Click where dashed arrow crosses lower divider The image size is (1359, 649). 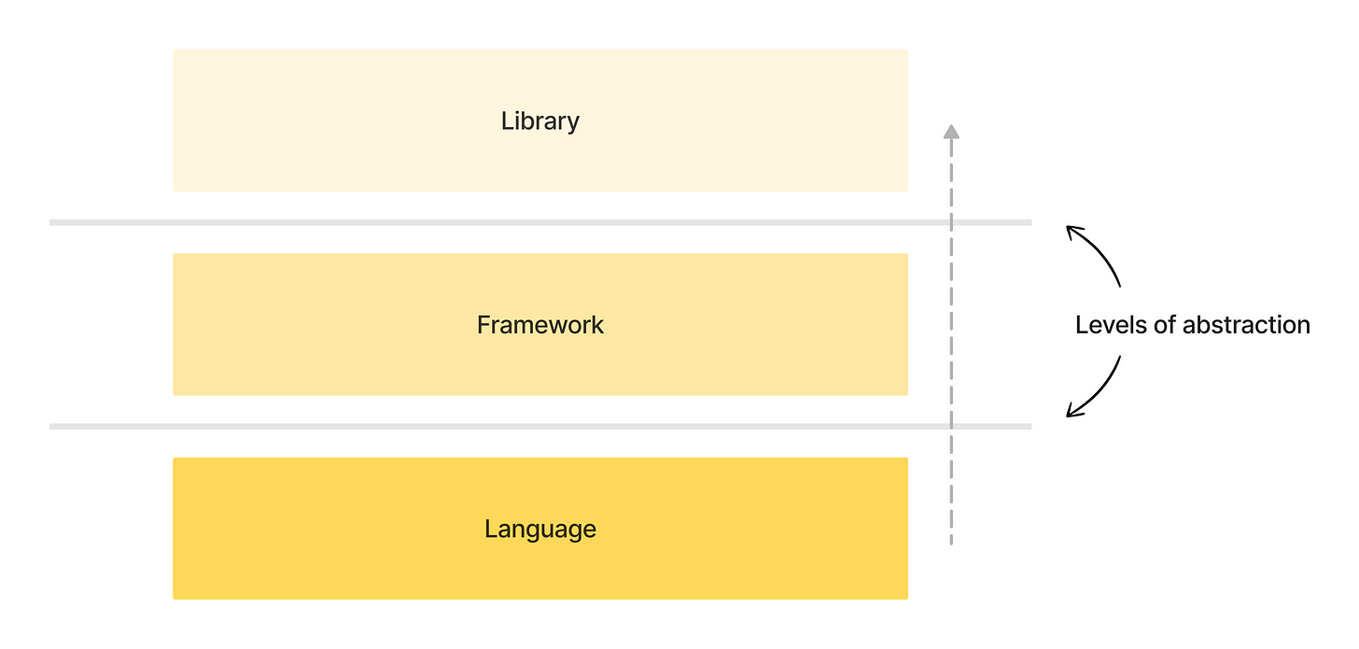pyautogui.click(x=951, y=427)
